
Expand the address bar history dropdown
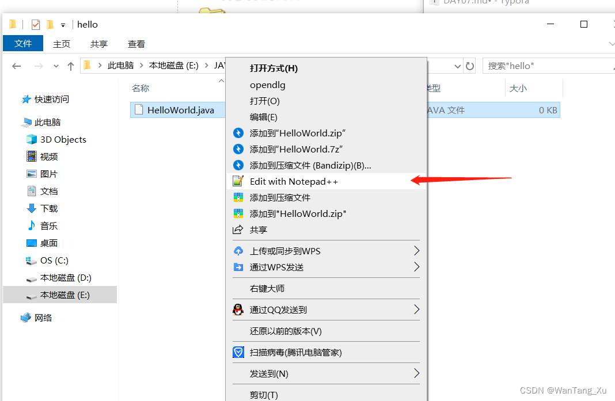(457, 66)
